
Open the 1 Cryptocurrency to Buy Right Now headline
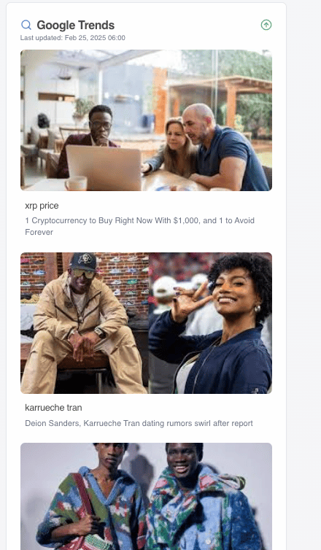click(x=139, y=226)
